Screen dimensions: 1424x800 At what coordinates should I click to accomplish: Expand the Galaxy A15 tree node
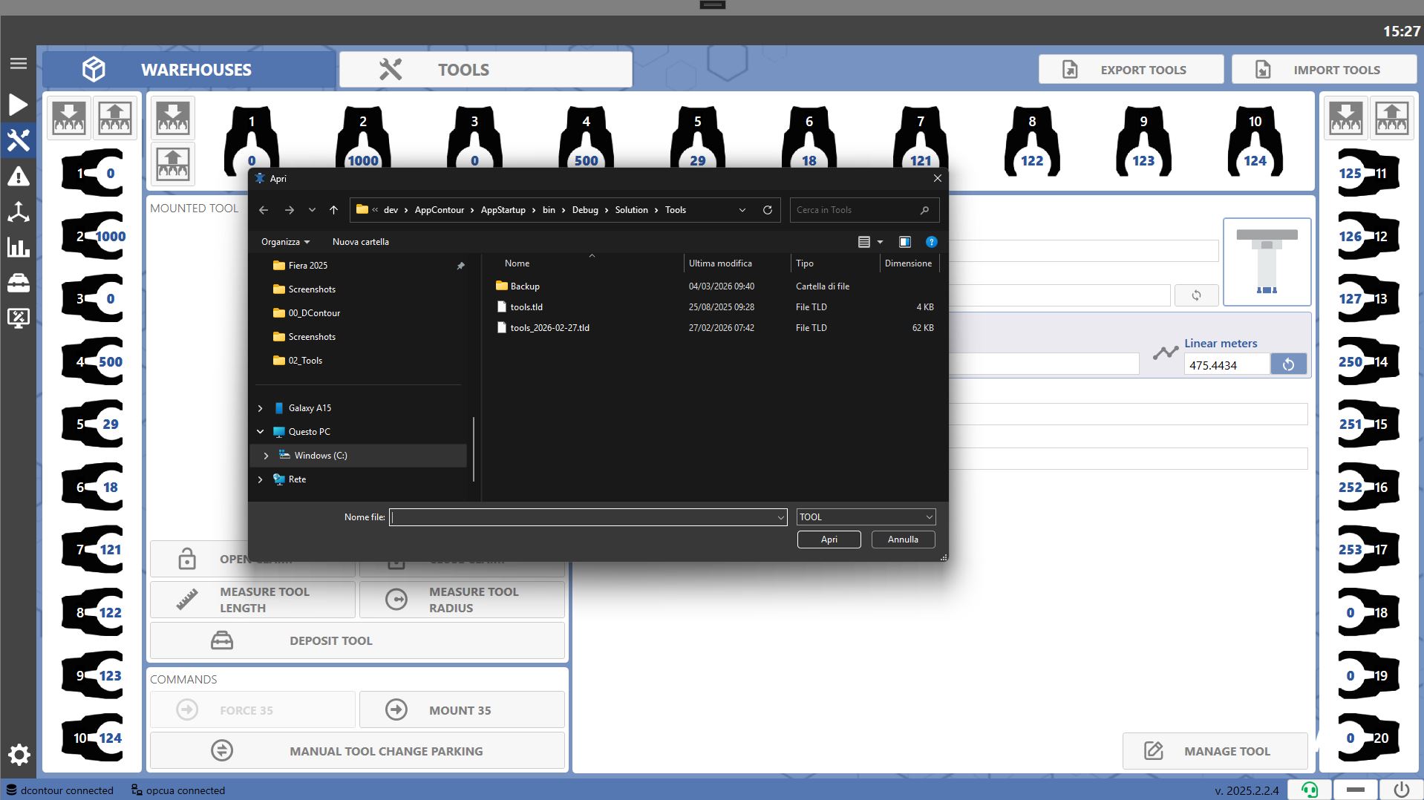pos(260,408)
